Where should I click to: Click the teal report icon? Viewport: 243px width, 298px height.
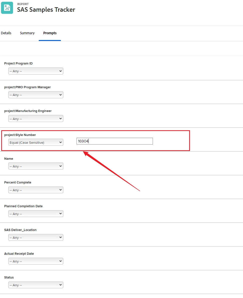coord(7,8)
